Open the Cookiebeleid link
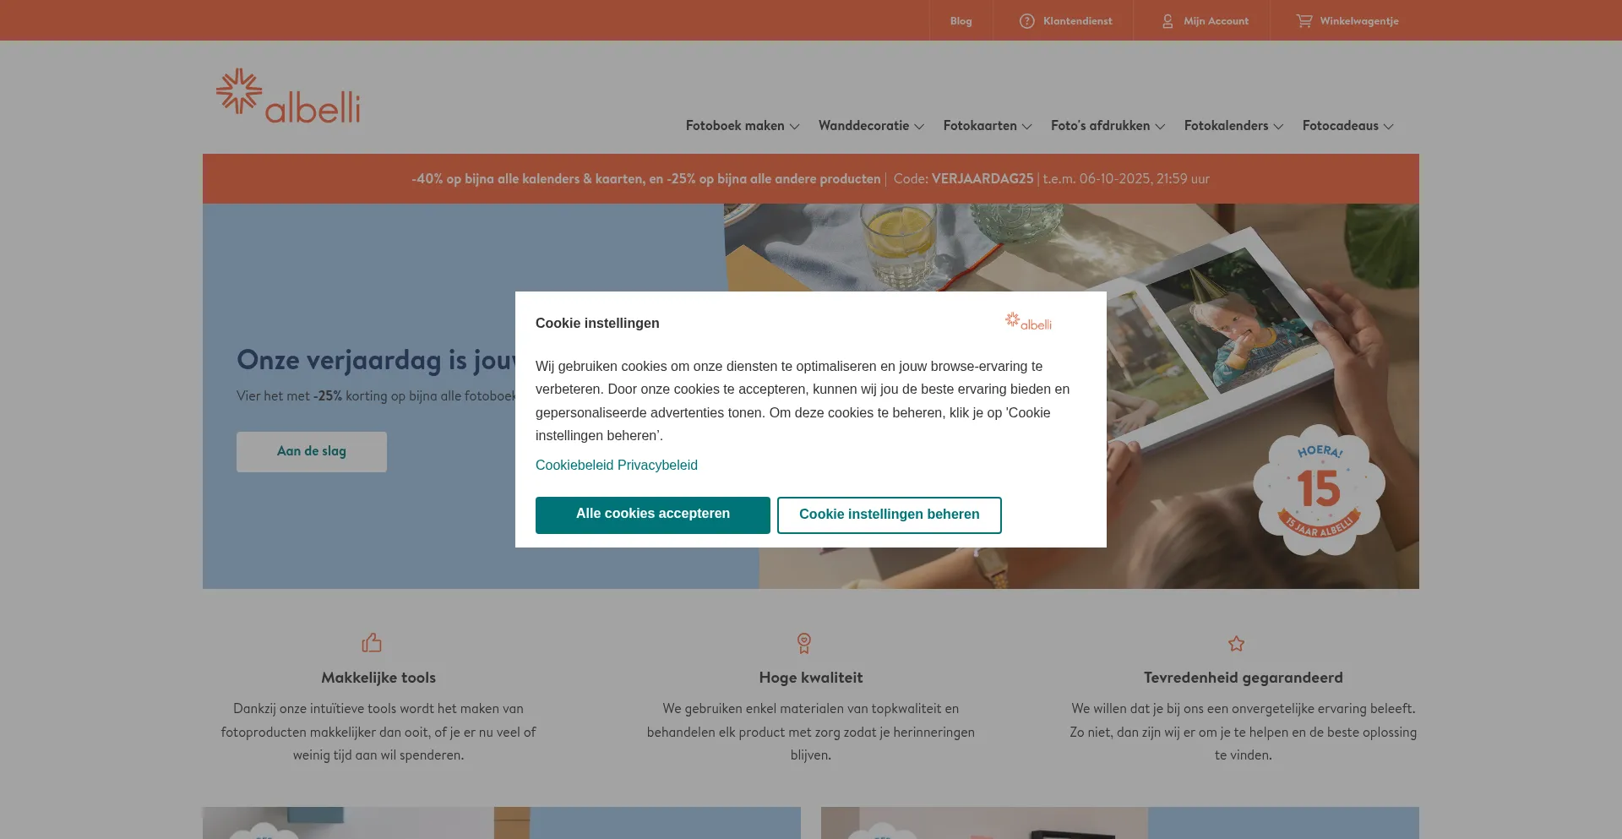1622x839 pixels. click(x=574, y=466)
